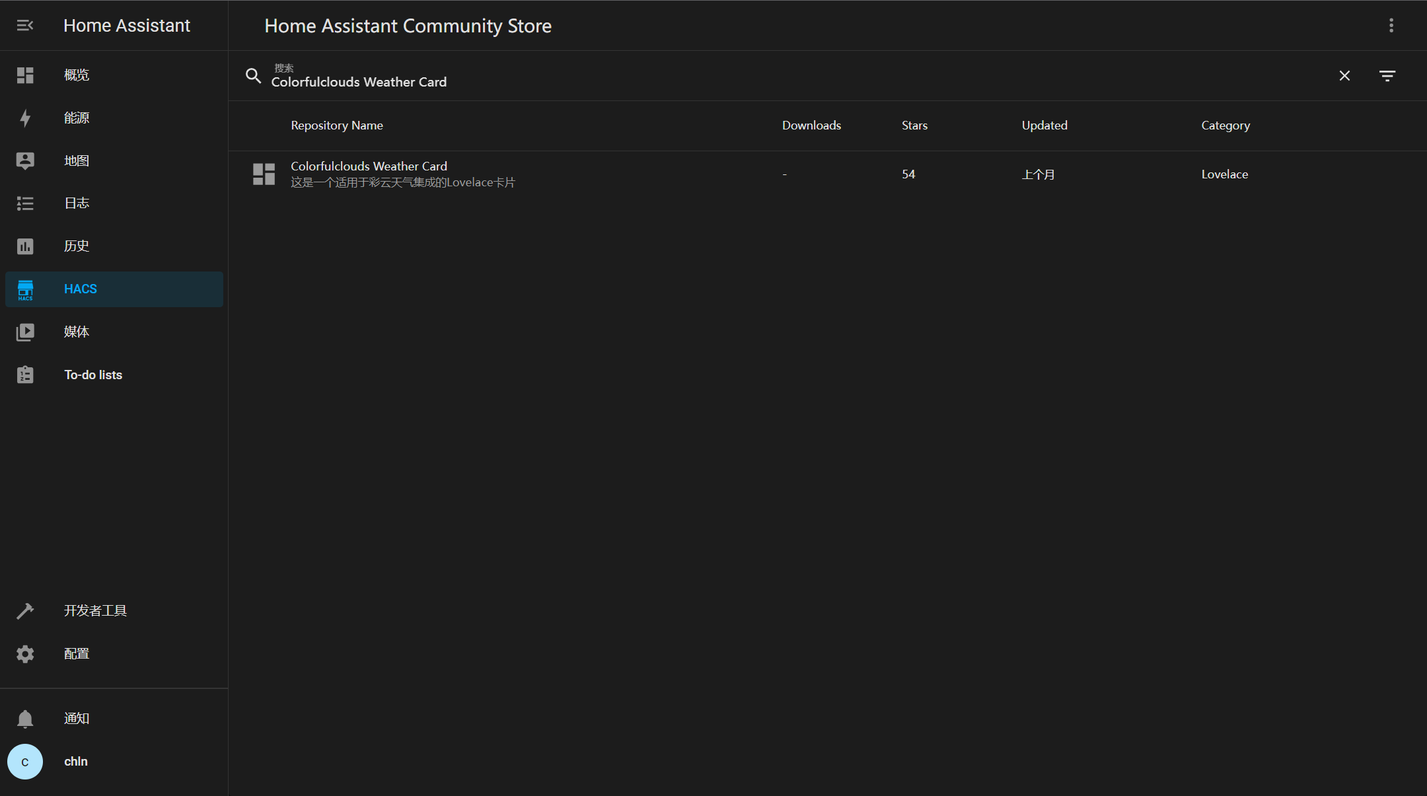This screenshot has width=1427, height=796.
Task: Click the Home Assistant sidebar title
Action: [127, 25]
